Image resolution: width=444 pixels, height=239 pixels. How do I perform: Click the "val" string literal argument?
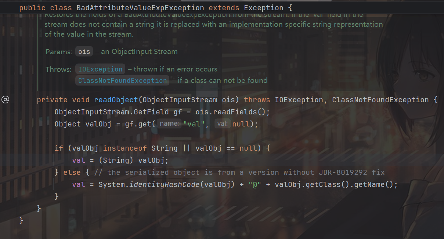click(194, 124)
